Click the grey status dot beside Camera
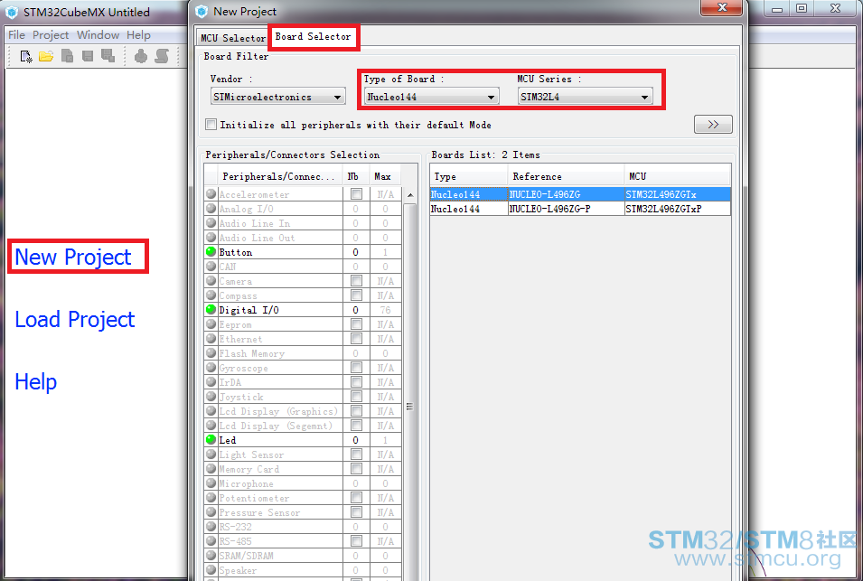This screenshot has height=581, width=863. tap(211, 281)
